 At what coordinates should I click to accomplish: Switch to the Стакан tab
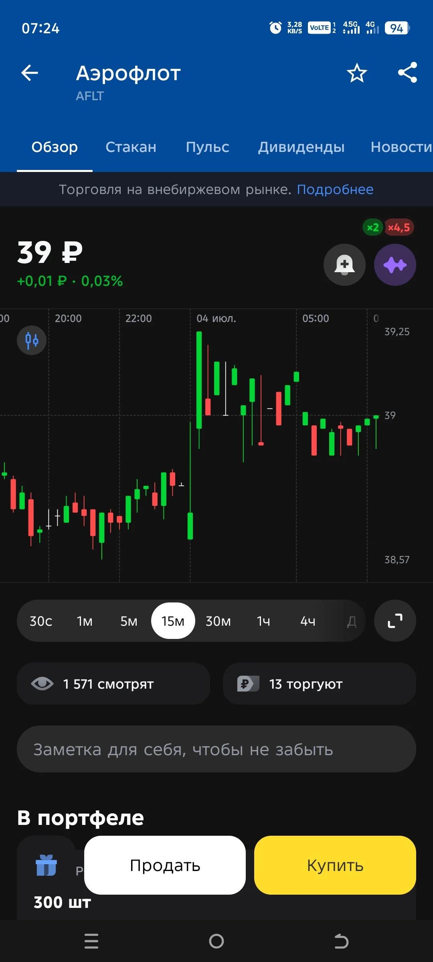pos(131,147)
